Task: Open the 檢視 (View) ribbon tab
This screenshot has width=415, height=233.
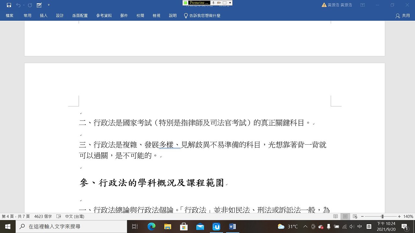Action: click(157, 16)
